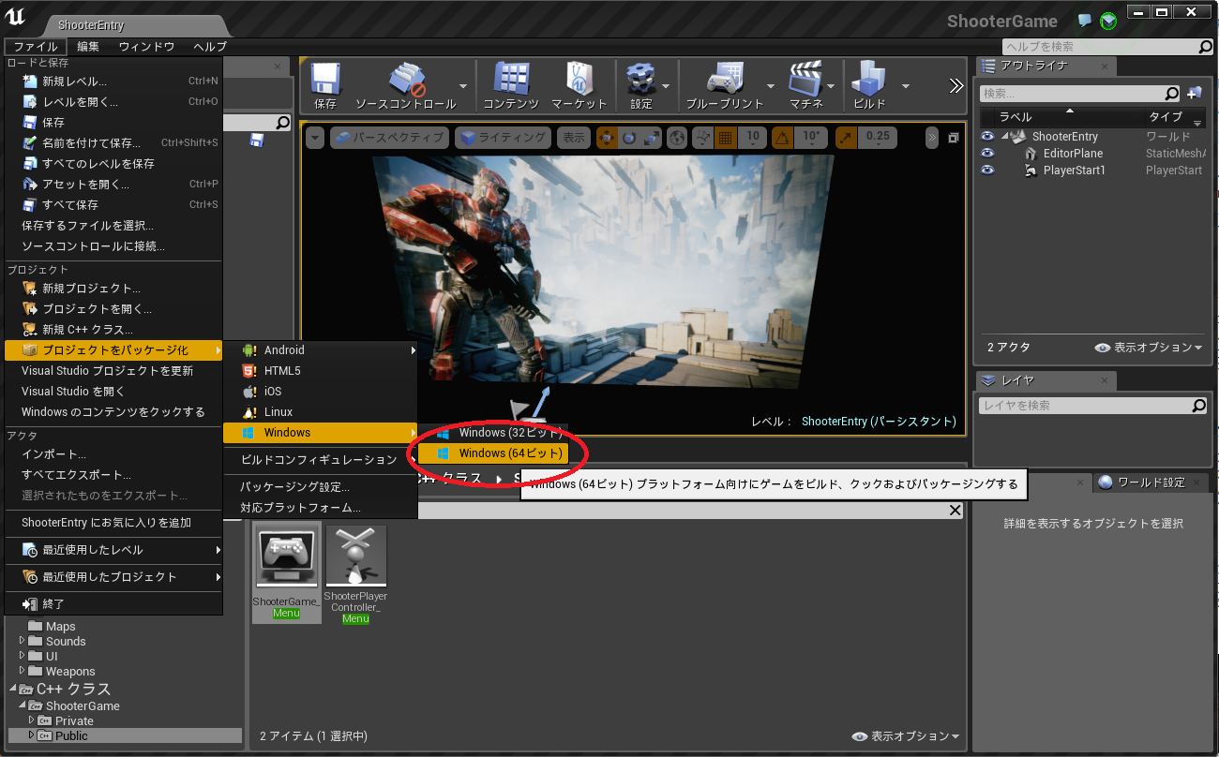Screen dimensions: 1219x757
Task: Maximize the viewport with the restore icon
Action: click(x=954, y=138)
